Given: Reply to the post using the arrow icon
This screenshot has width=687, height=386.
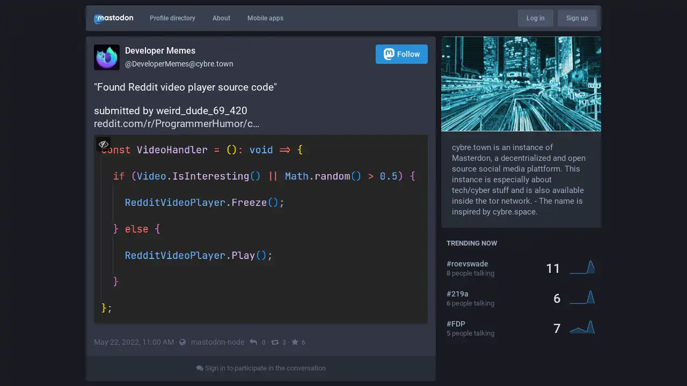Looking at the screenshot, I should (x=253, y=342).
